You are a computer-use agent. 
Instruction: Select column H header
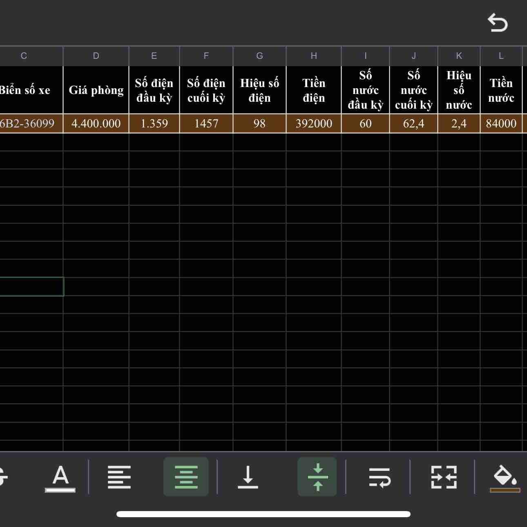[314, 56]
